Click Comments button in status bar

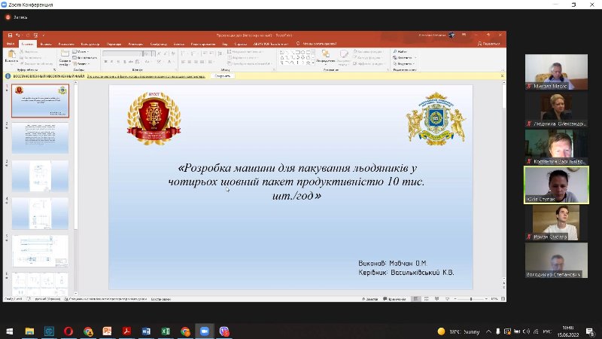[394, 298]
